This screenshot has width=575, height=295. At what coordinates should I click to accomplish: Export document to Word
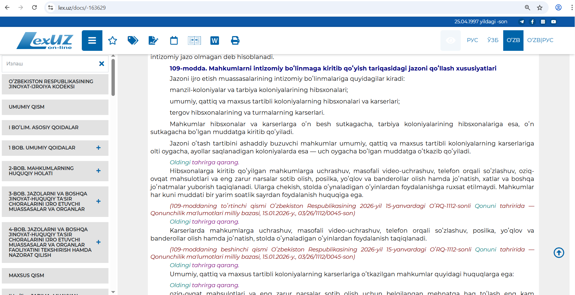pos(214,41)
